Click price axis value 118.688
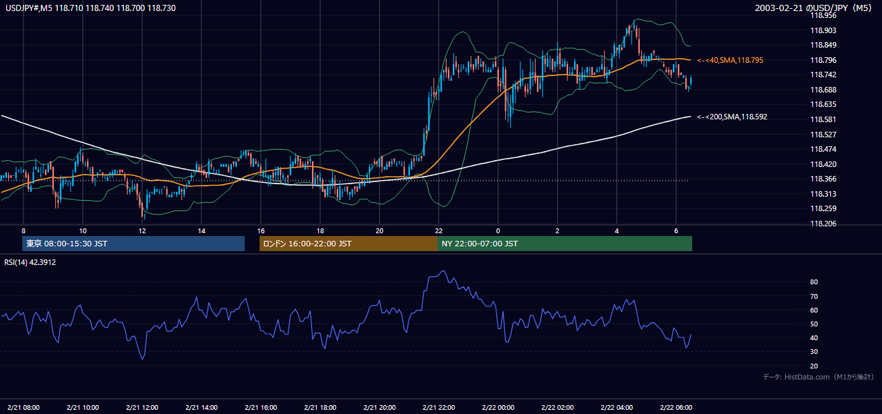Screen dimensions: 882x414 [823, 90]
